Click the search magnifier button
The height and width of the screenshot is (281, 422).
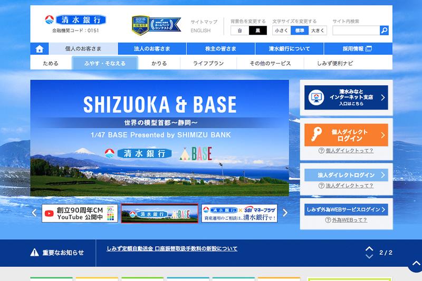coord(384,31)
